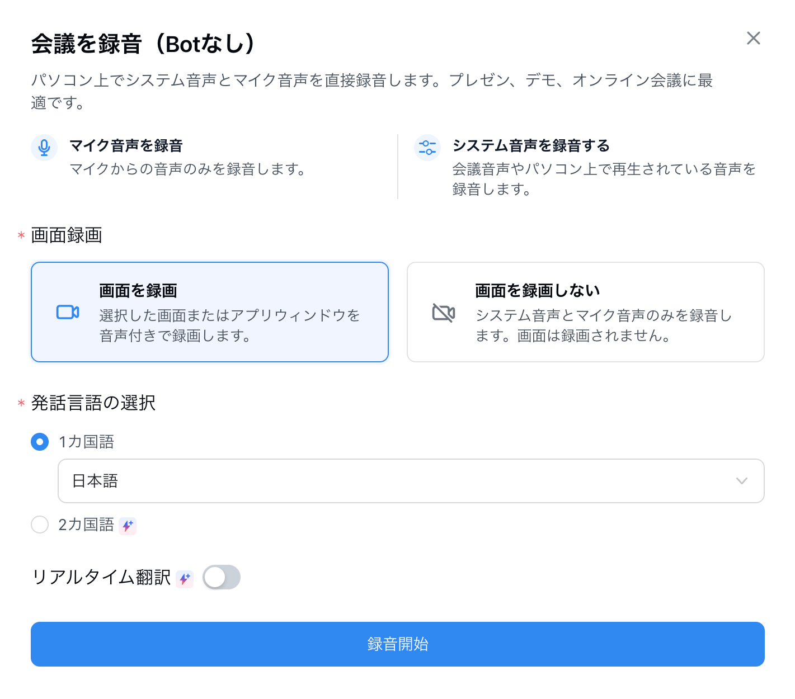Viewport: 795px width, 699px height.
Task: Close the 会議を録音 dialog with X
Action: pyautogui.click(x=753, y=38)
